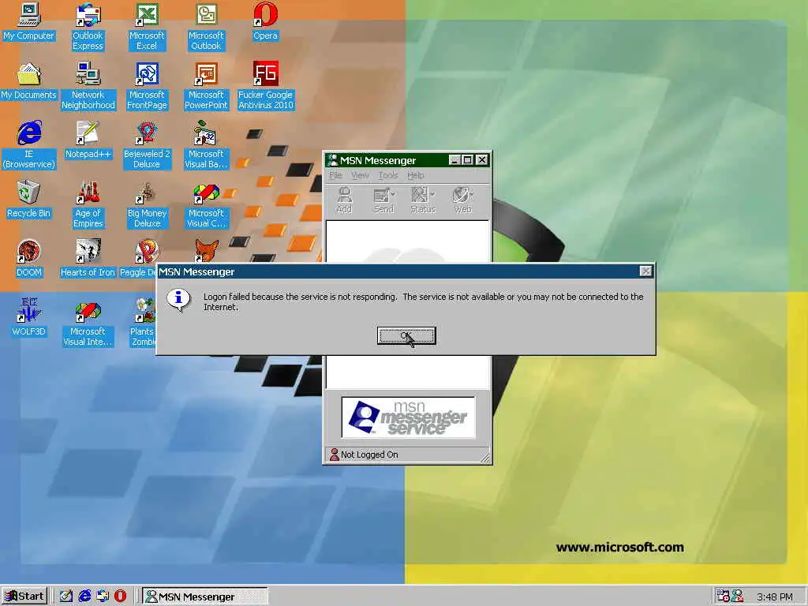Select the Opera desktop icon
Viewport: 808px width, 606px height.
(x=265, y=21)
